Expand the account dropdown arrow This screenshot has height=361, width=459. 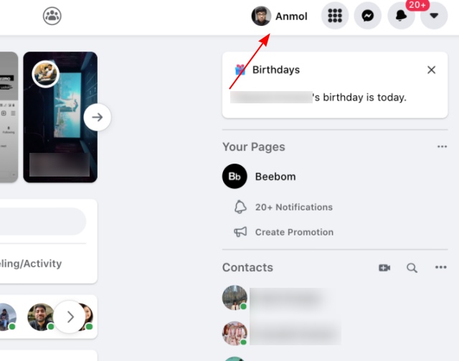(x=434, y=16)
